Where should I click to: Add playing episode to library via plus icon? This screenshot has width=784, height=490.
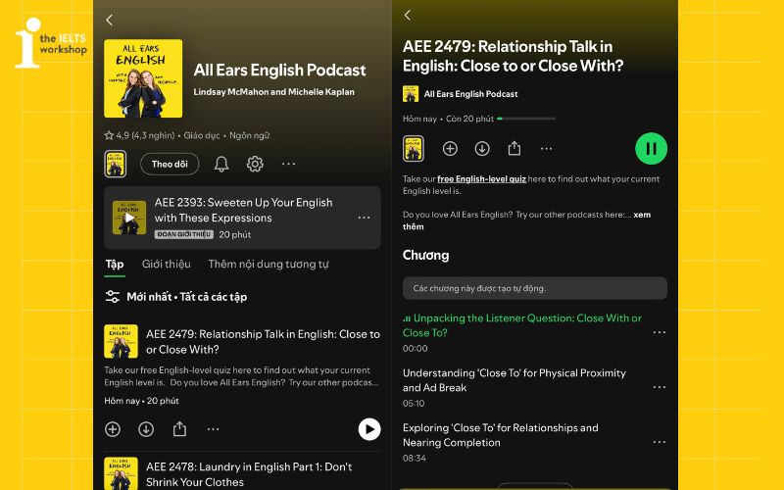point(450,149)
